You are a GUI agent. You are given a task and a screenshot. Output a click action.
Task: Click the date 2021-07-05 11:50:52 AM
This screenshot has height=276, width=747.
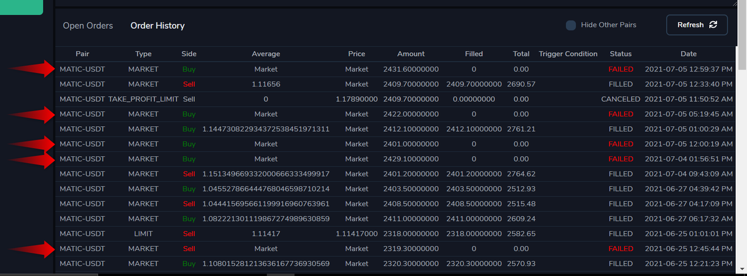point(688,99)
